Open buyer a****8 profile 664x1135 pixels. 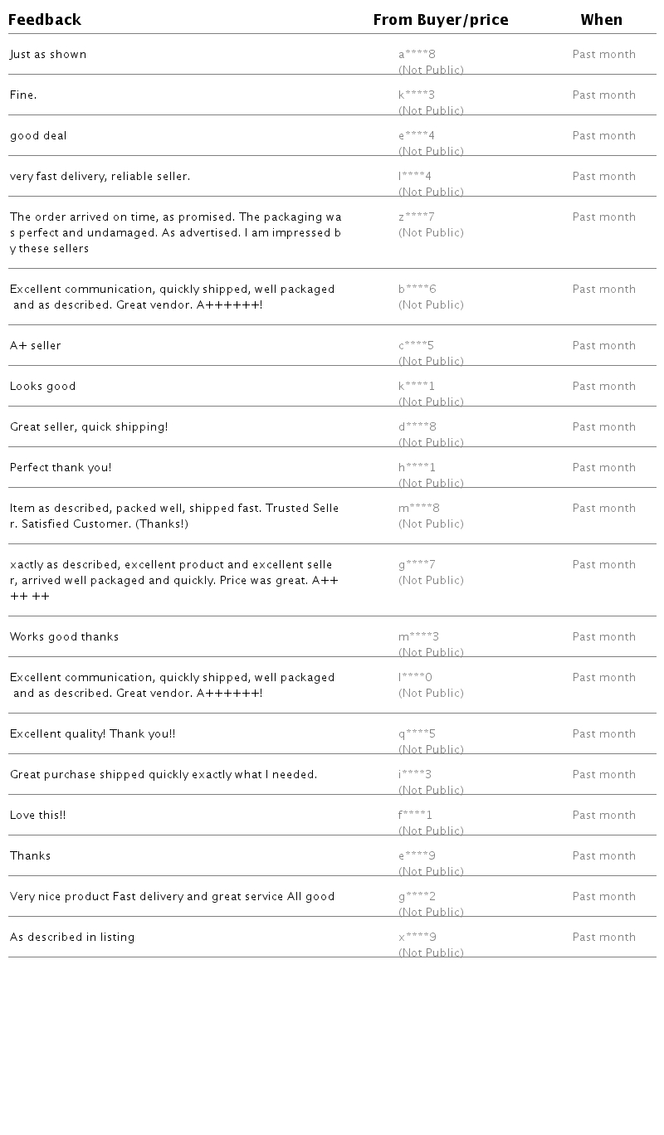point(417,55)
